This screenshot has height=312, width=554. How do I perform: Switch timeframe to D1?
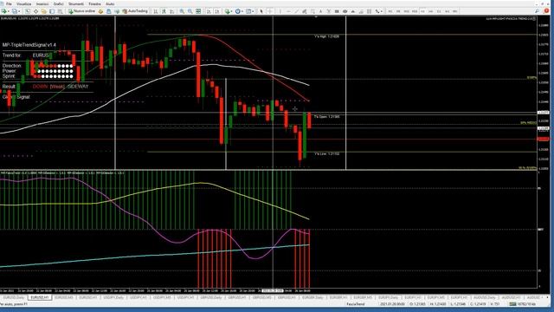(x=439, y=11)
